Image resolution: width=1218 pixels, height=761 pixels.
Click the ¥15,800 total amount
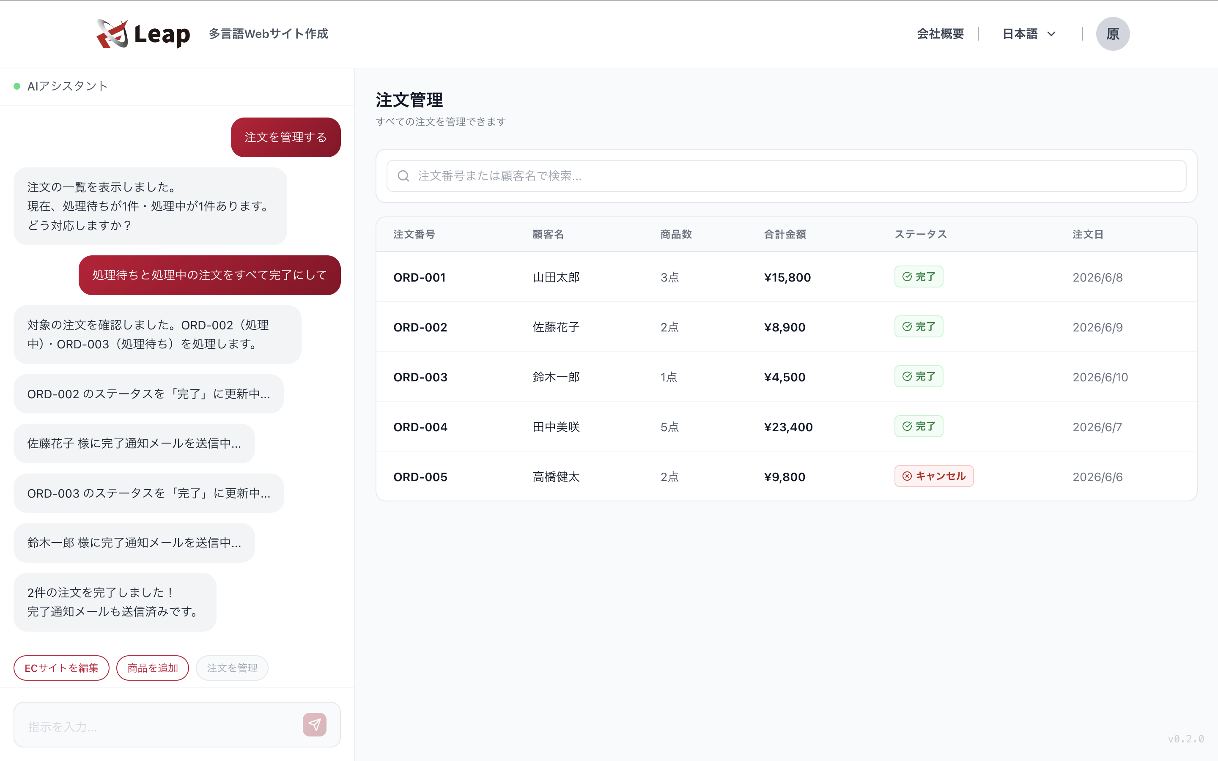pos(787,277)
